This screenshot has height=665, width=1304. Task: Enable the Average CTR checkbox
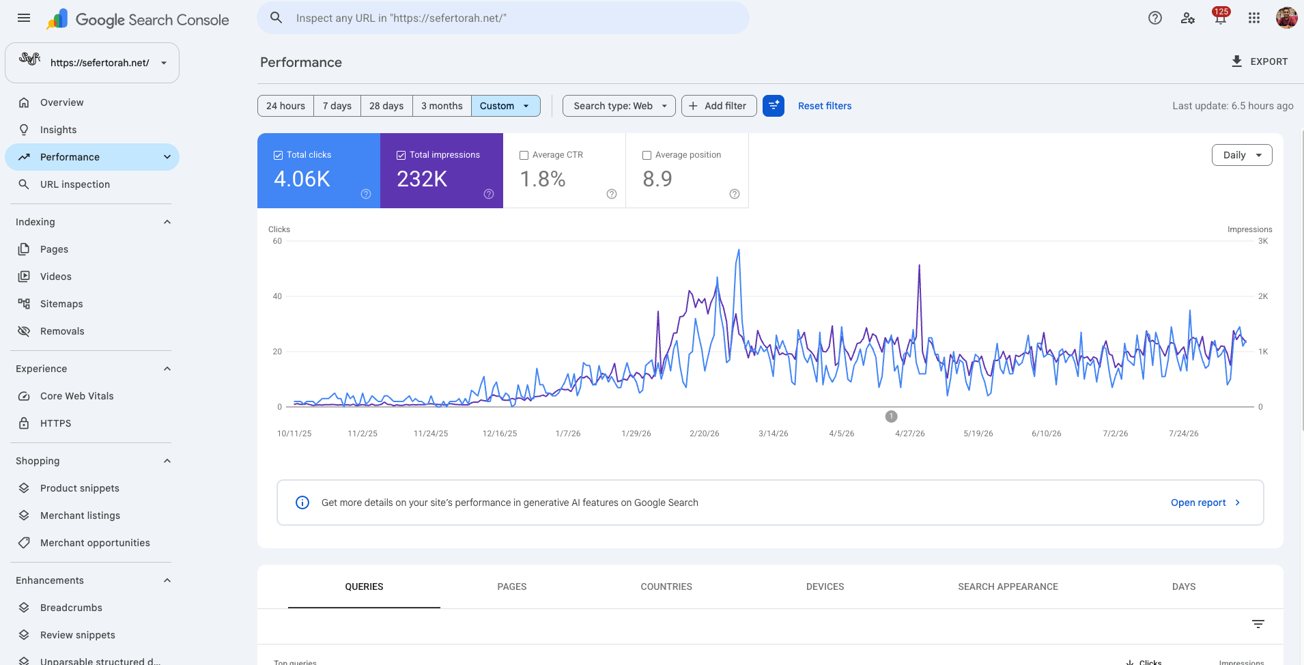click(524, 155)
